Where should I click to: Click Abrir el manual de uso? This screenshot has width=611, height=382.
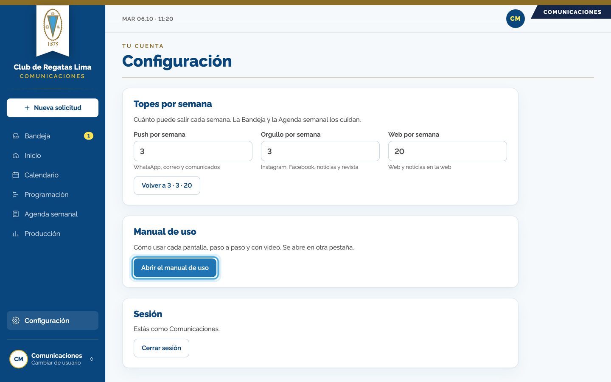click(175, 268)
